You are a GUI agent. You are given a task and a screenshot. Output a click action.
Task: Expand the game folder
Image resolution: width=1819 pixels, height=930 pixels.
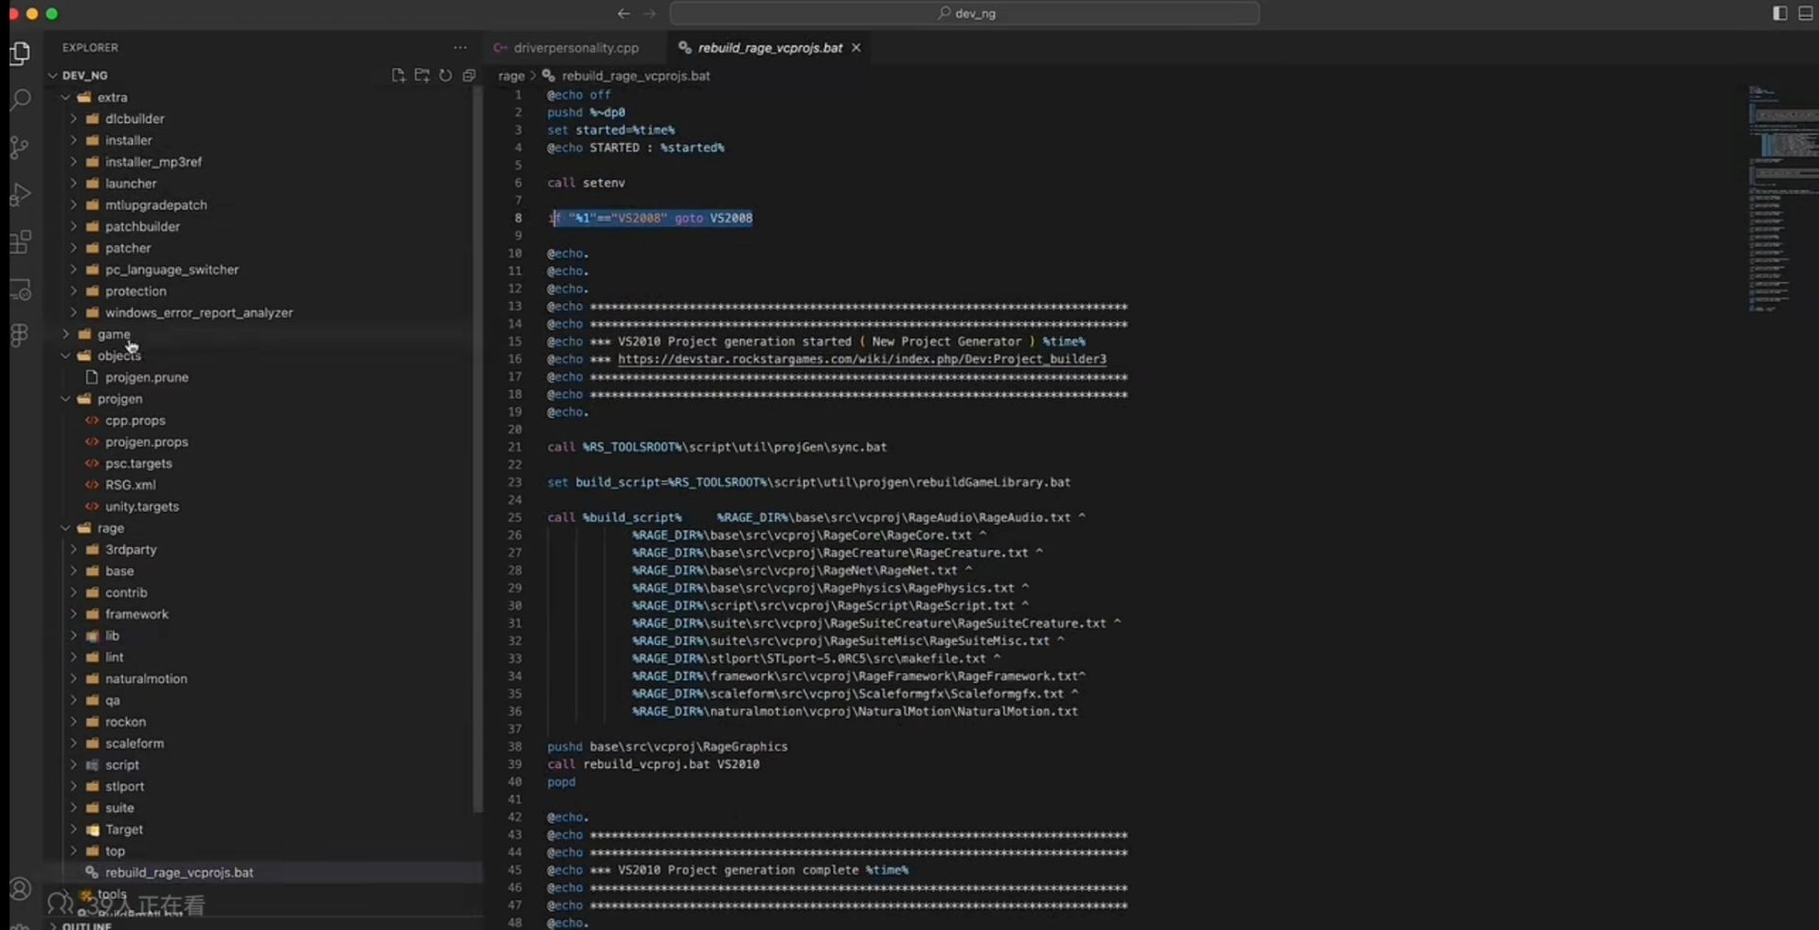tap(113, 334)
